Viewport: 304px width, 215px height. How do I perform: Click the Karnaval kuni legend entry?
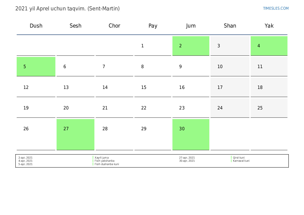click(241, 161)
